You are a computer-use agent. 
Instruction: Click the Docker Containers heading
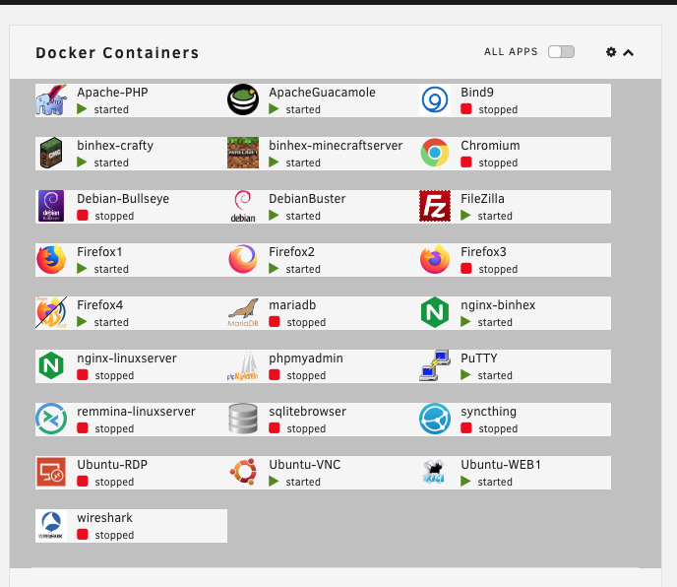click(117, 53)
